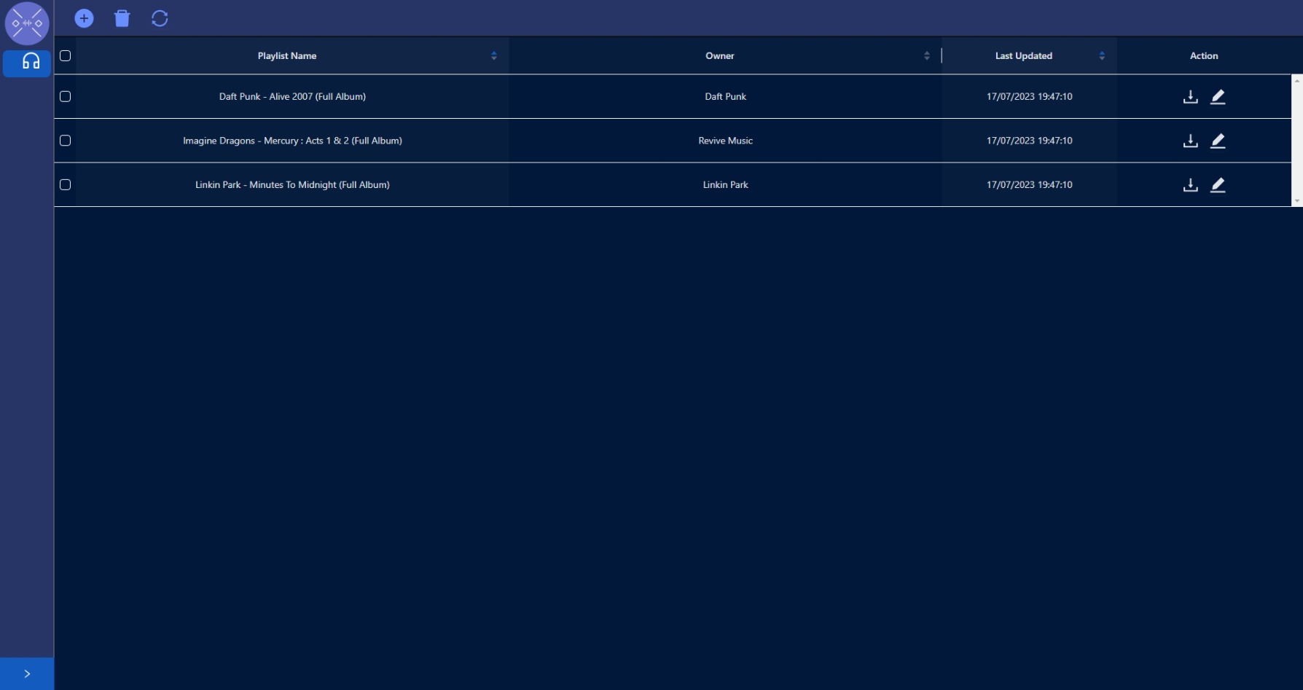Sort by Playlist Name arrows

click(x=494, y=55)
